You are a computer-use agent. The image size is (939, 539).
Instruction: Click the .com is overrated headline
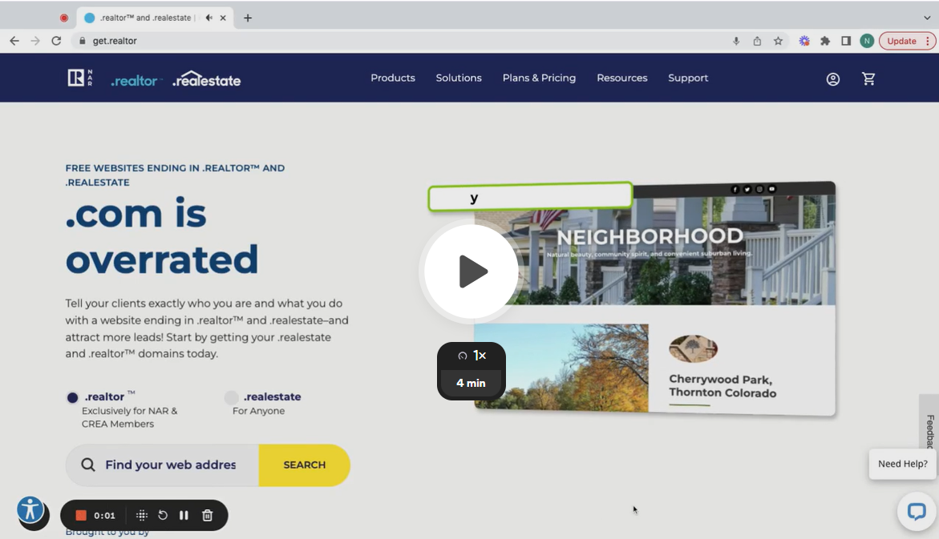pos(162,236)
